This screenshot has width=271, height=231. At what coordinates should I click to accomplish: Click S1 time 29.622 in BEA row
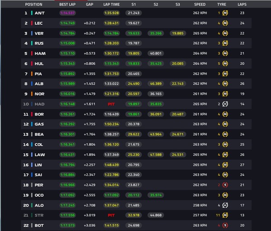click(x=134, y=134)
